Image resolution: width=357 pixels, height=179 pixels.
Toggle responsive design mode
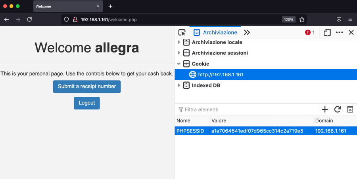(327, 33)
